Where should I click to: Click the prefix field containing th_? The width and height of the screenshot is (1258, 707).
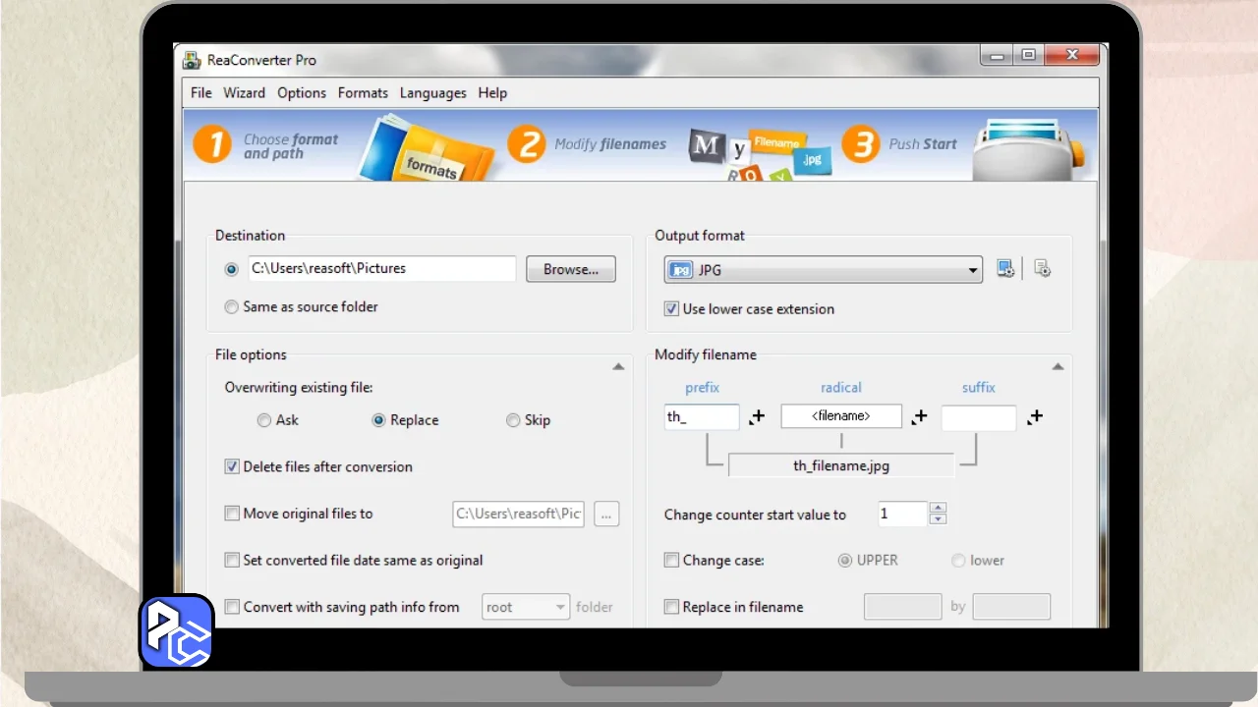click(x=702, y=417)
